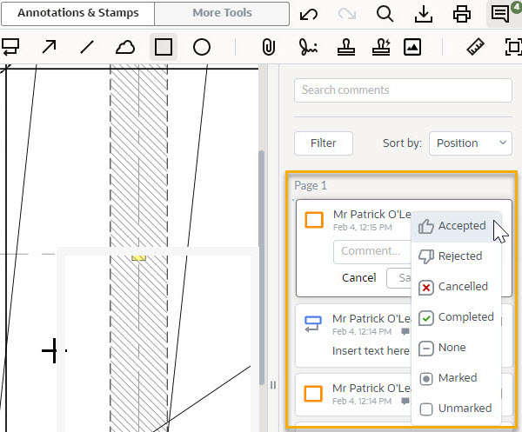Open the search magnifier icon

[x=385, y=14]
